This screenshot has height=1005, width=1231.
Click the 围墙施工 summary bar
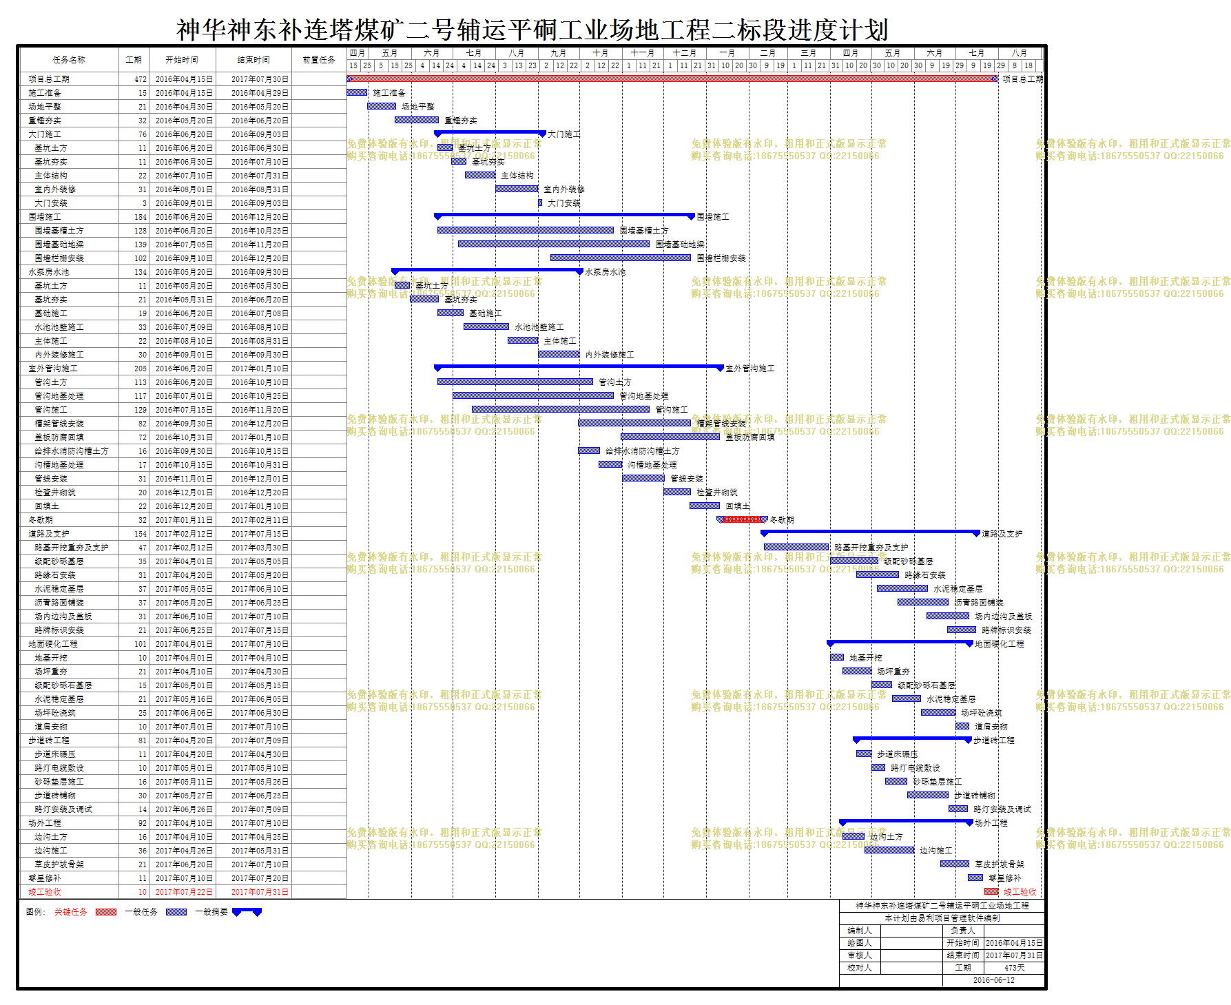click(x=564, y=216)
